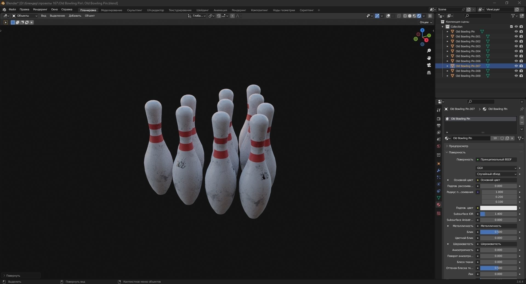526x284 pixels.
Task: Select the Physics properties tab
Action: [439, 183]
